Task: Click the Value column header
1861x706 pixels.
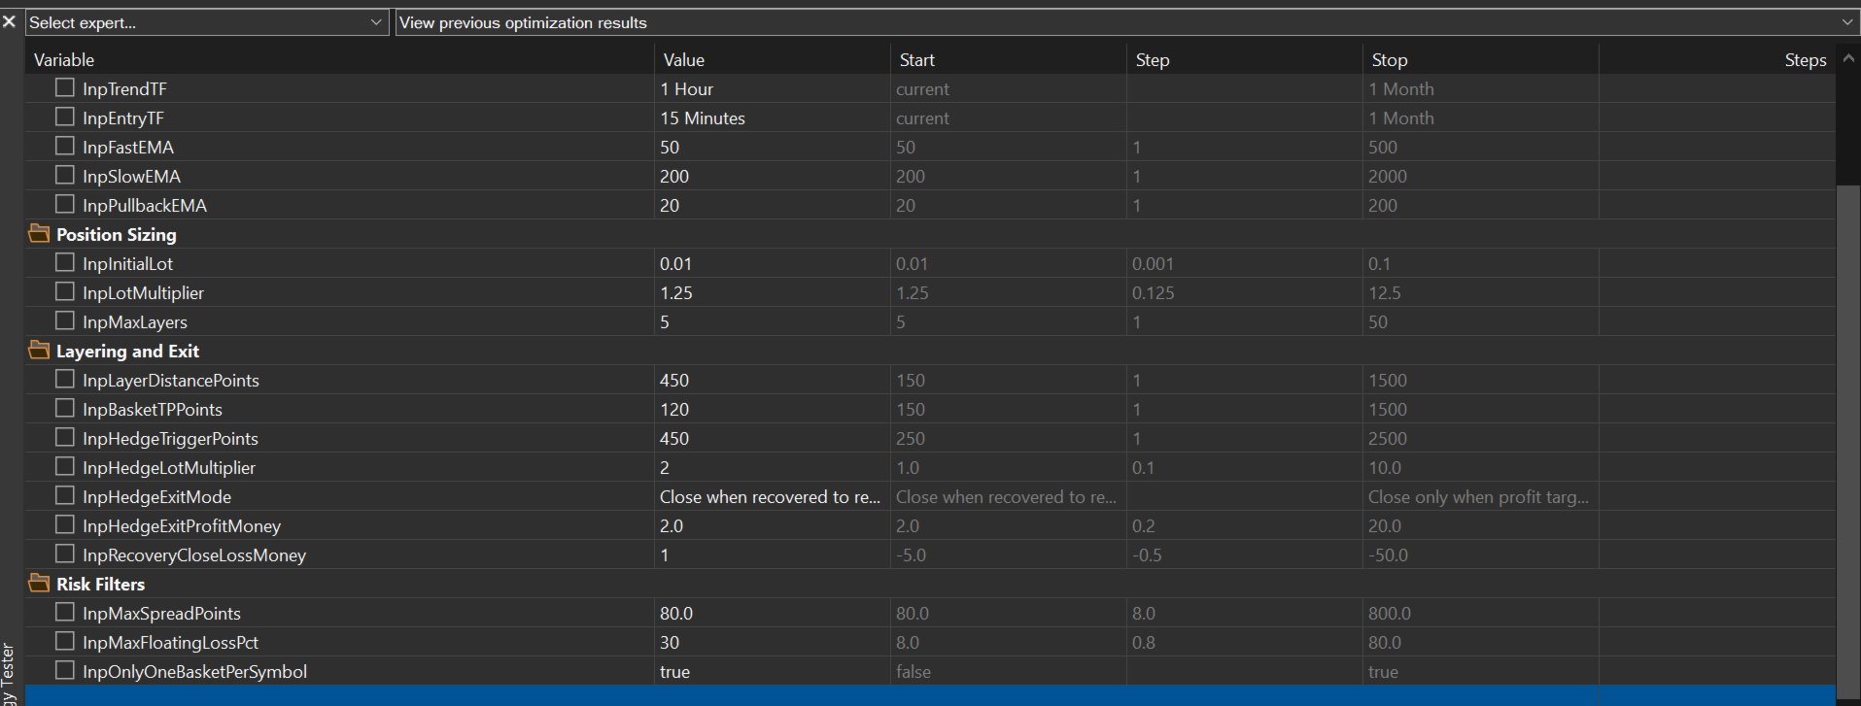Action: [773, 59]
